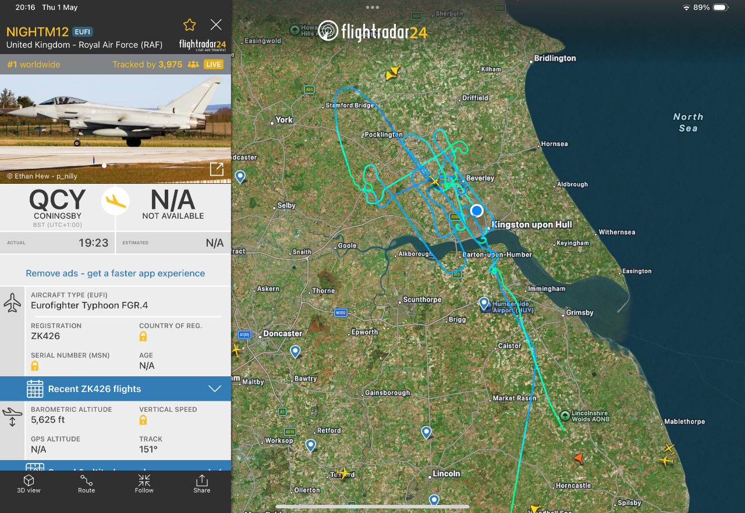Tap the Humberside Airport pin

[x=484, y=303]
